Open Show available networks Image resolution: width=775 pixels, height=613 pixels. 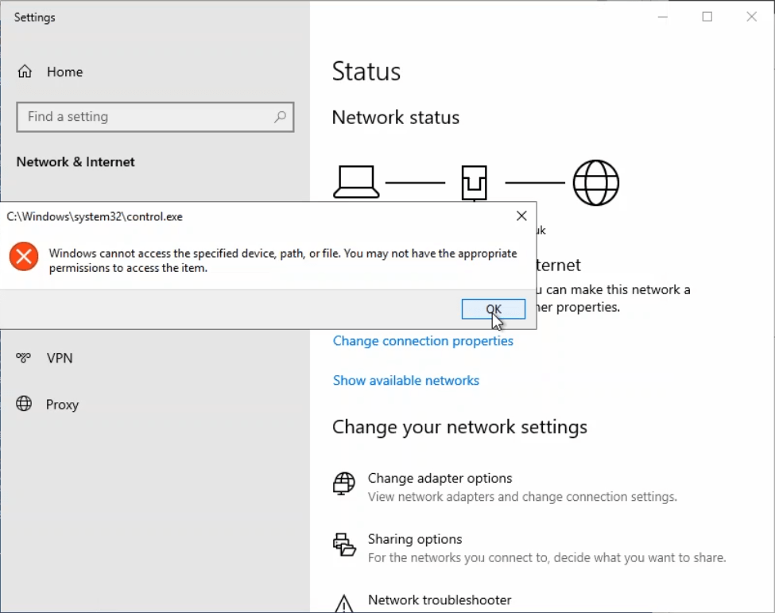(x=406, y=380)
